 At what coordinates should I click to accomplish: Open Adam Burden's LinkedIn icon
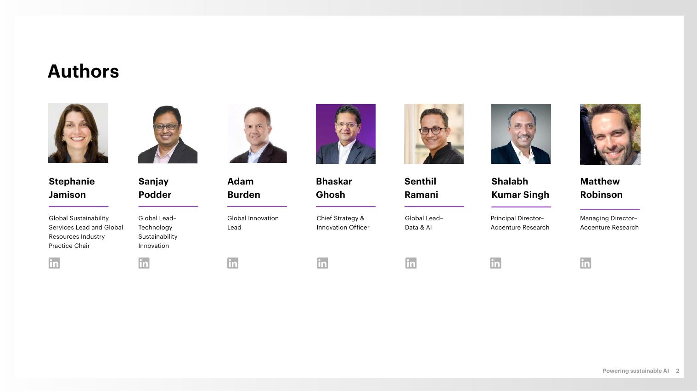pyautogui.click(x=233, y=263)
